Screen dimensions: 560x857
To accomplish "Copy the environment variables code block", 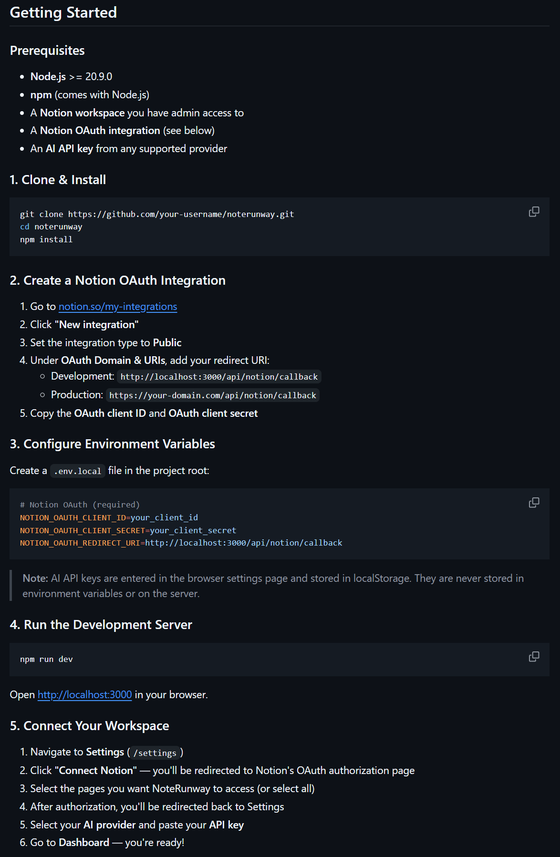I will [x=534, y=503].
